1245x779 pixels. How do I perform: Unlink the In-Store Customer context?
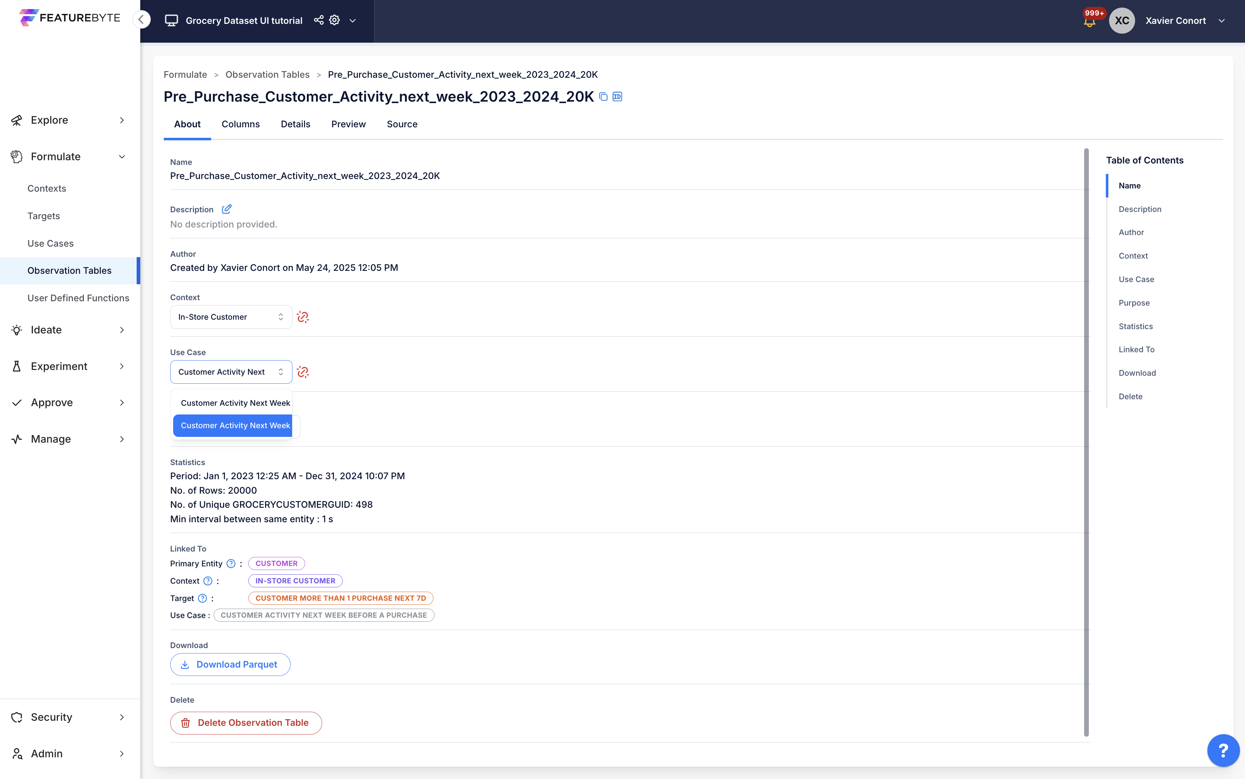pyautogui.click(x=303, y=317)
